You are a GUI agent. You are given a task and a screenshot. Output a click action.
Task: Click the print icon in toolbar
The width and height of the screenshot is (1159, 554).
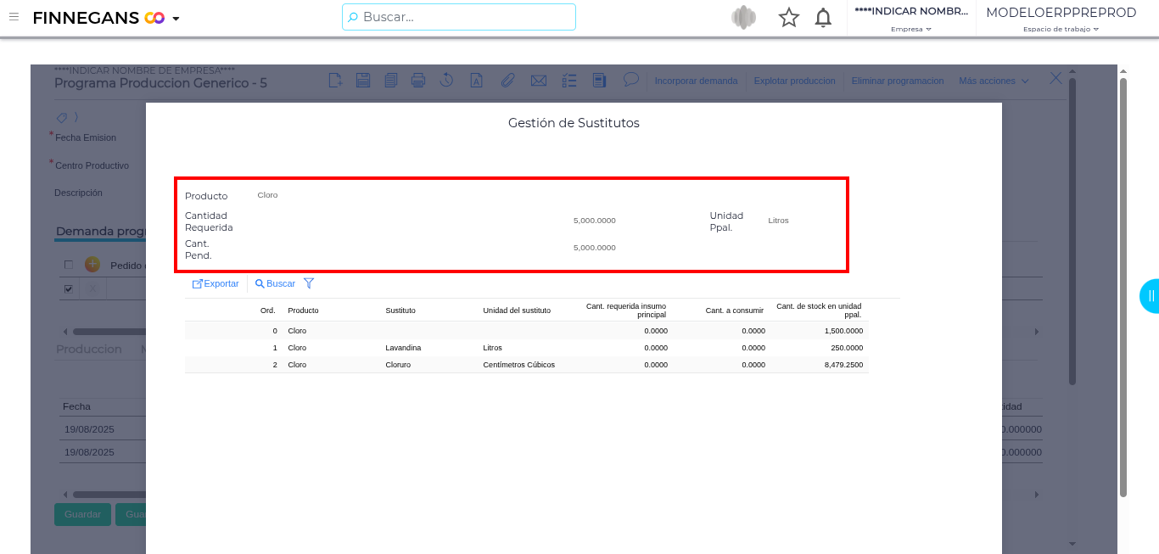[418, 81]
